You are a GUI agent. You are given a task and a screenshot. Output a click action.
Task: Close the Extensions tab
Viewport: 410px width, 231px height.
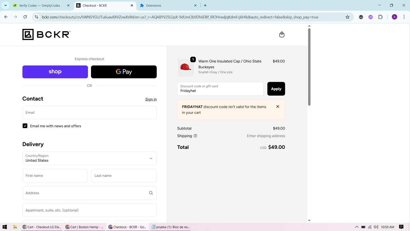pos(195,5)
